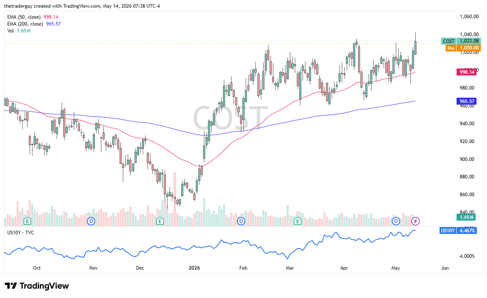
Task: Click the 1.65M volume axis label
Action: pyautogui.click(x=466, y=217)
